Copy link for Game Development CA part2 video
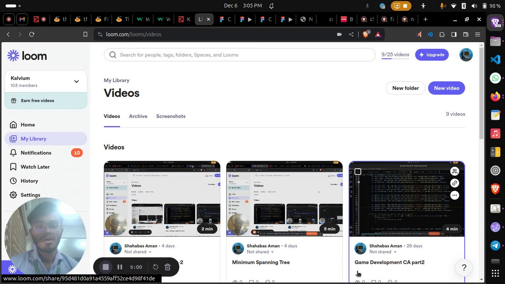505x284 pixels. tap(455, 183)
